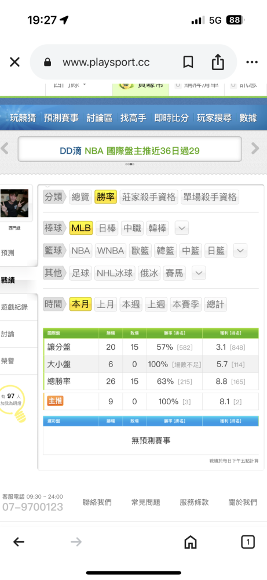Open the tabs counter showing 1

click(x=248, y=542)
